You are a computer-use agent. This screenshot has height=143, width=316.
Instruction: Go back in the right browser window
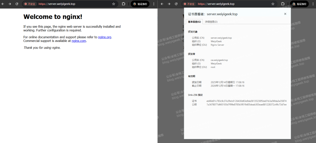[x=162, y=4]
